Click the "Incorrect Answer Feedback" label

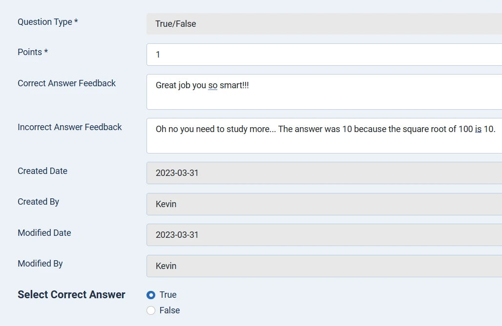(x=70, y=127)
